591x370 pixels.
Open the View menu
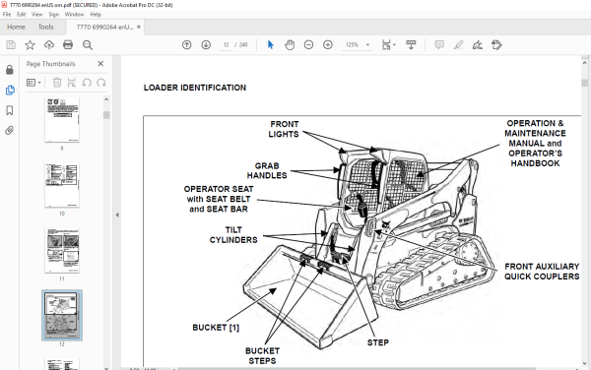[x=37, y=15]
